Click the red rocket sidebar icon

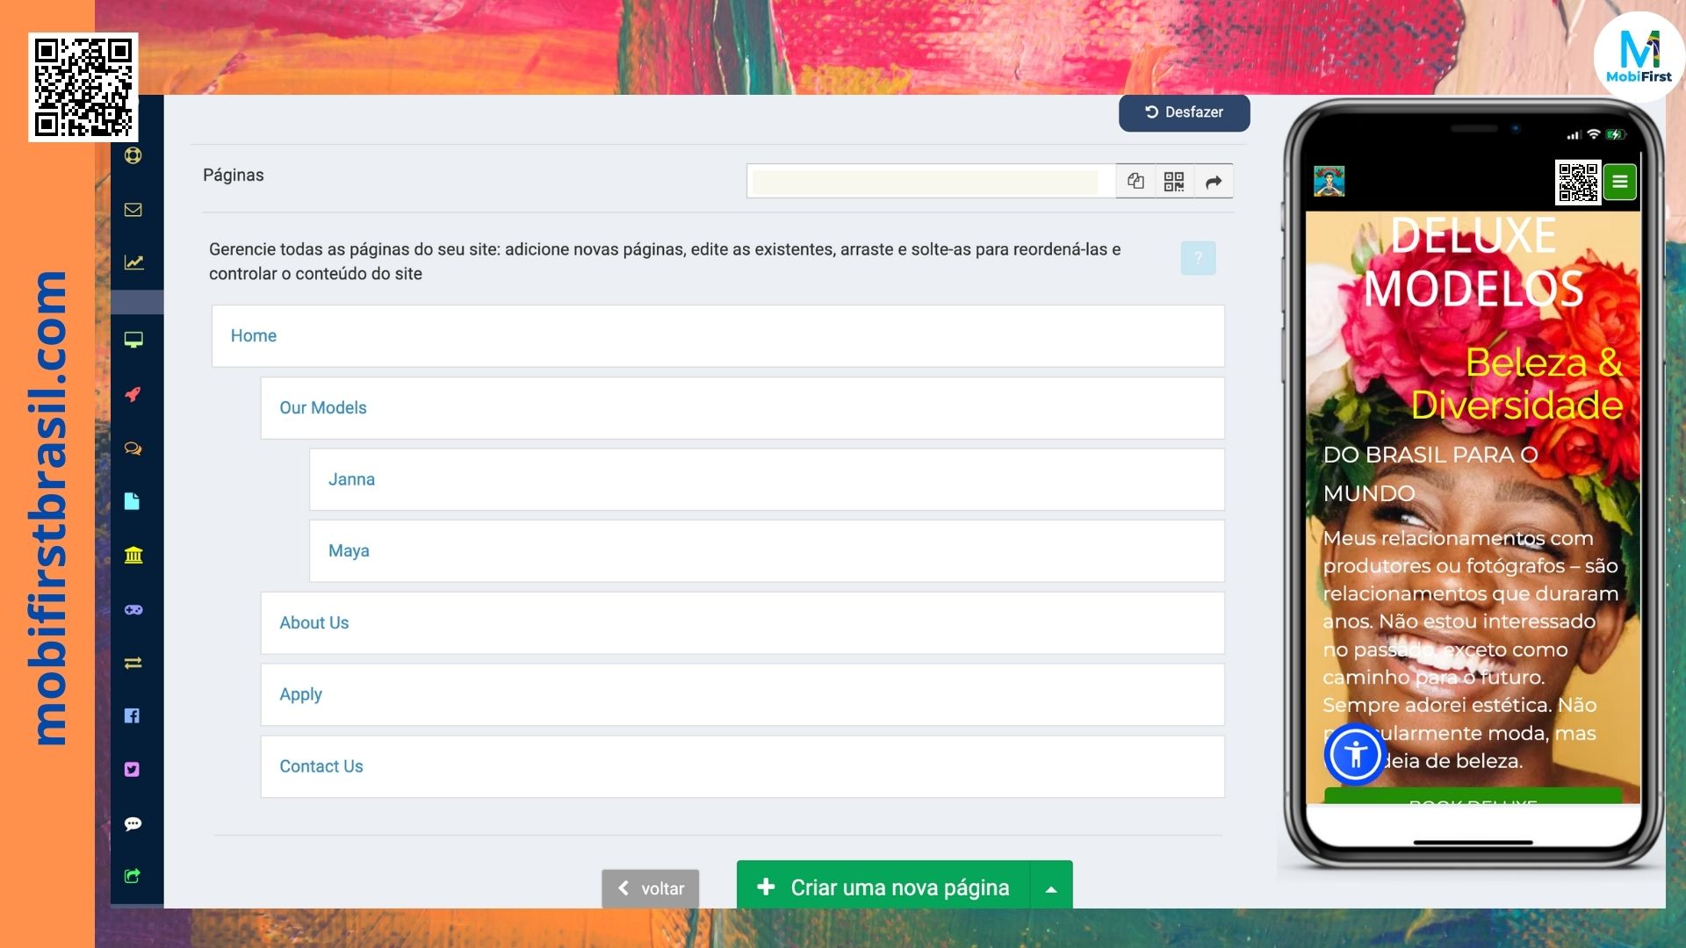133,394
